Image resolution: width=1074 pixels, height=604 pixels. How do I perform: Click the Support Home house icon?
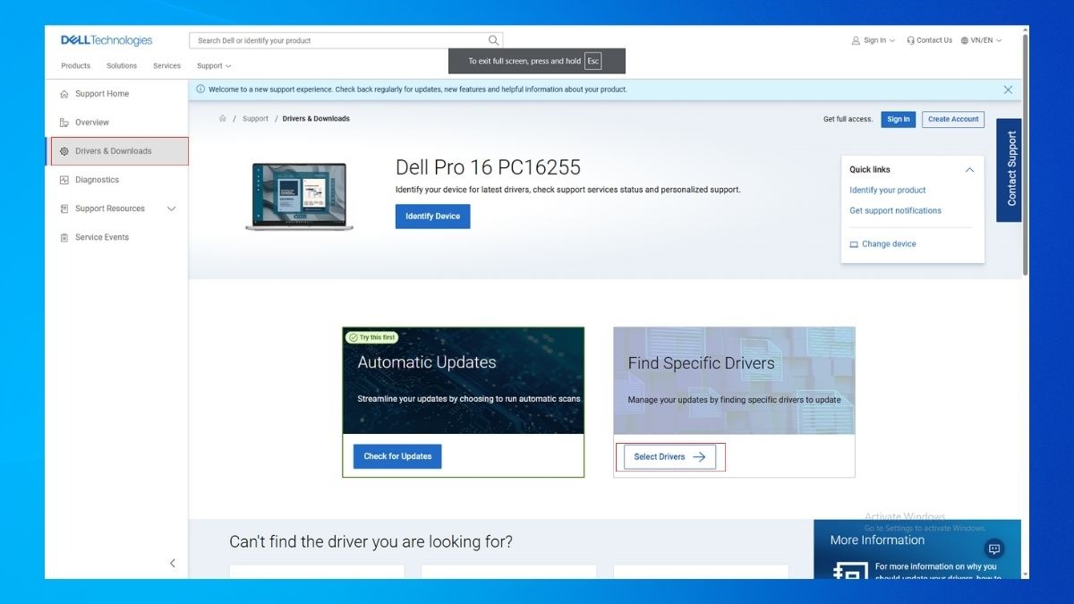click(64, 94)
